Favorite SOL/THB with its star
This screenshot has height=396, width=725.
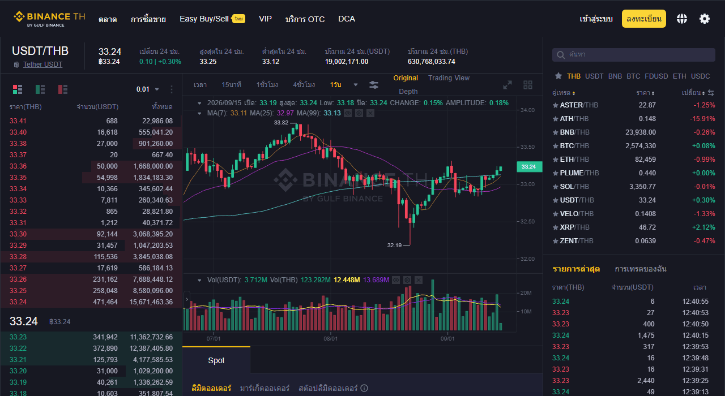(x=555, y=187)
